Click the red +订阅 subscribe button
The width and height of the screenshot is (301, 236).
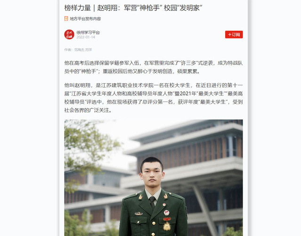point(234,34)
